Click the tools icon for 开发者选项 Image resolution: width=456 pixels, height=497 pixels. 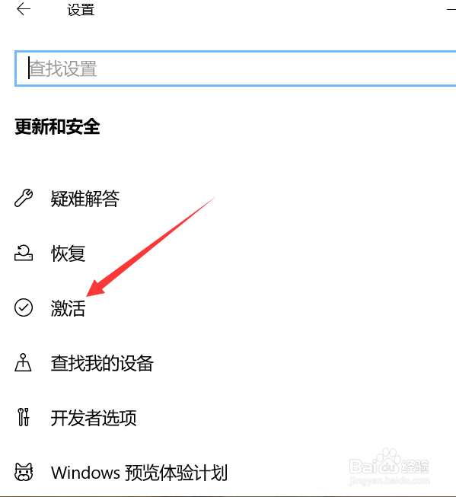24,417
